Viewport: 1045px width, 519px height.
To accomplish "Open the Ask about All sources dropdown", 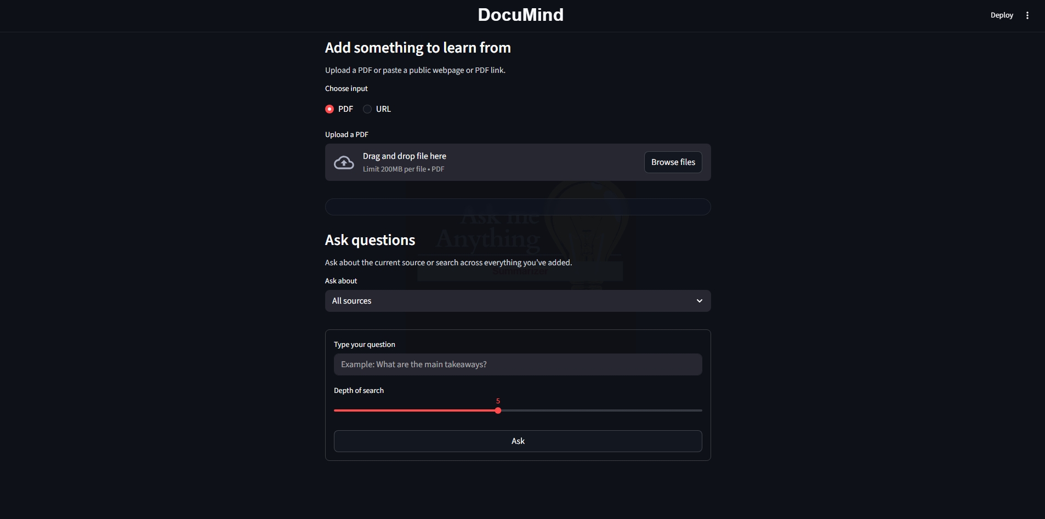I will (518, 301).
